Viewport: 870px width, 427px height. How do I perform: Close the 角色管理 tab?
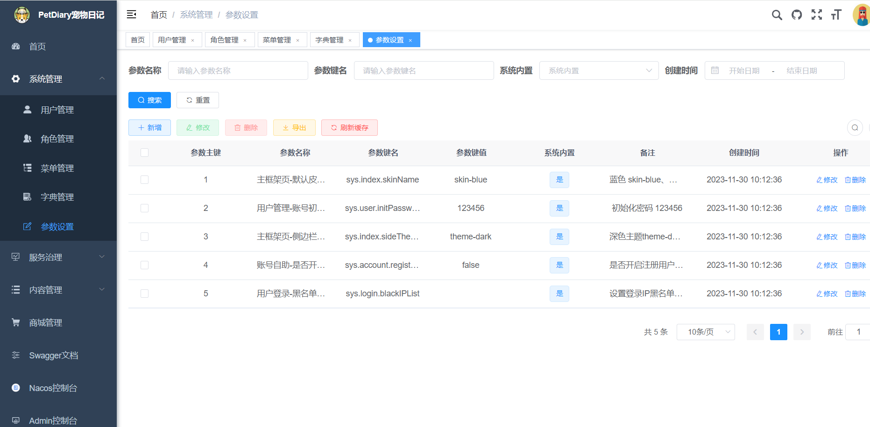(245, 40)
